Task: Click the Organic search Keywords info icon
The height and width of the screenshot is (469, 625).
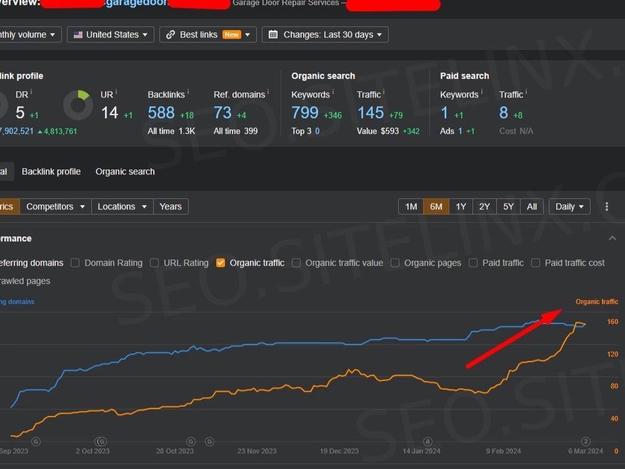Action: (333, 92)
